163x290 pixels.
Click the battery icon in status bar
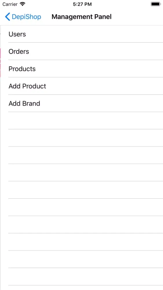pyautogui.click(x=155, y=4)
